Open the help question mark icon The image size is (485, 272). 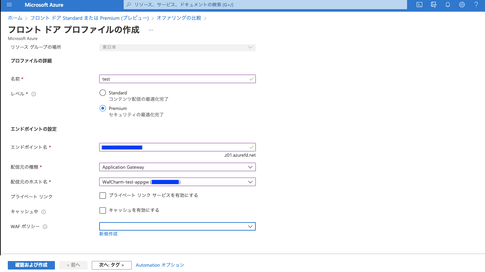pos(476,5)
